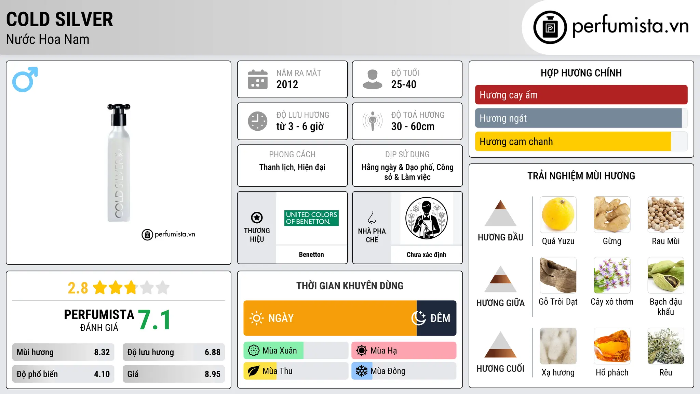Open the Gừng ginger note image

coord(612,215)
